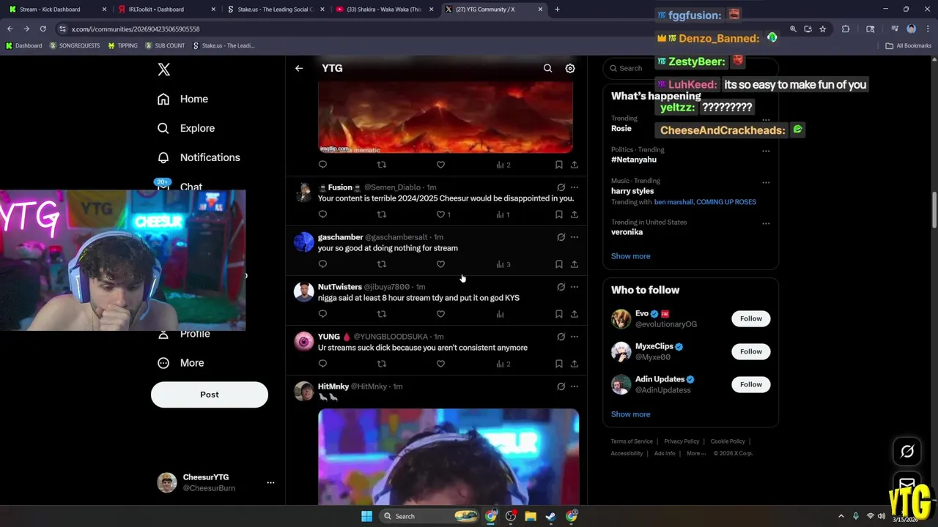Share gaschamber's post
Viewport: 938px width, 527px height.
click(575, 264)
